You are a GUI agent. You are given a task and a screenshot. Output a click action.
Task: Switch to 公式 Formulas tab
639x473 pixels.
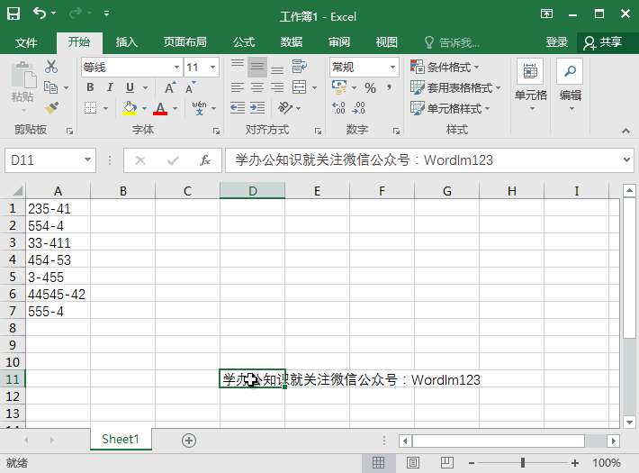coord(244,42)
